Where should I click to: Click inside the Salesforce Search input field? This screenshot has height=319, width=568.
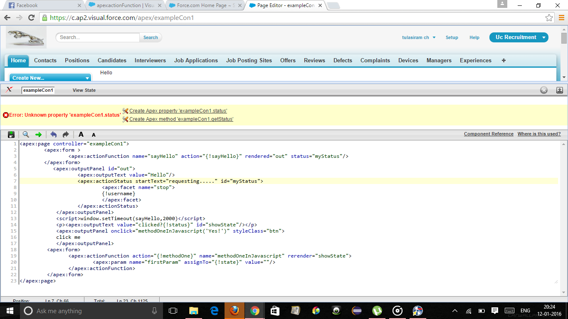pyautogui.click(x=98, y=37)
